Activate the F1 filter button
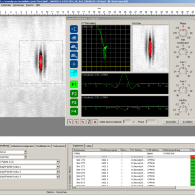Viewport: 195px width, 195px height. tap(74, 84)
